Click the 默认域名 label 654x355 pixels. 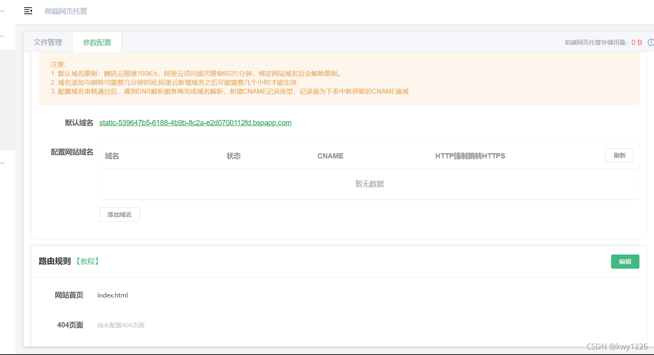[79, 123]
